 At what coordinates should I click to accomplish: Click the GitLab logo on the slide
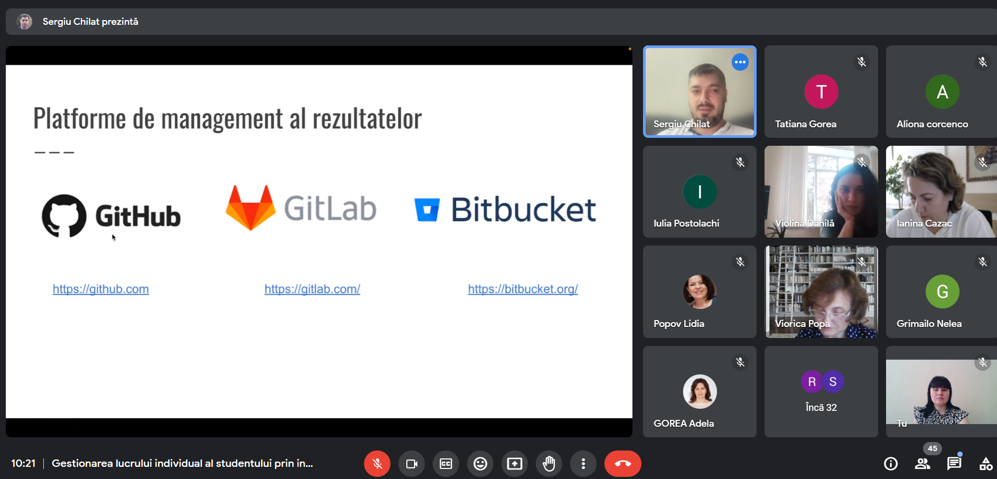click(301, 208)
